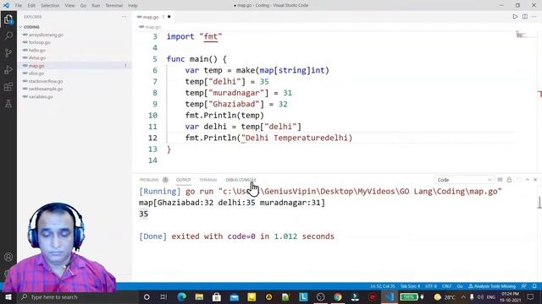542x304 pixels.
Task: Open forloop.go in the explorer
Action: (40, 42)
